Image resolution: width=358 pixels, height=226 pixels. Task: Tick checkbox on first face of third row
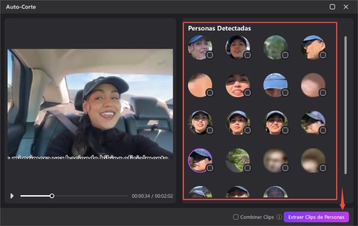coord(210,130)
